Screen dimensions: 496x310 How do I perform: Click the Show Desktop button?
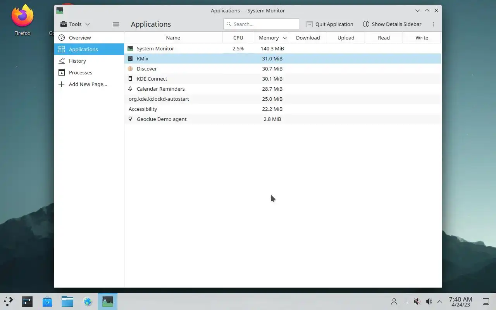[486, 301]
